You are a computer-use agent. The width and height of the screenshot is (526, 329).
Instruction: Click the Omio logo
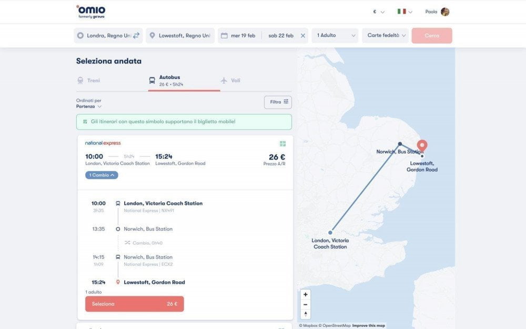(x=90, y=11)
